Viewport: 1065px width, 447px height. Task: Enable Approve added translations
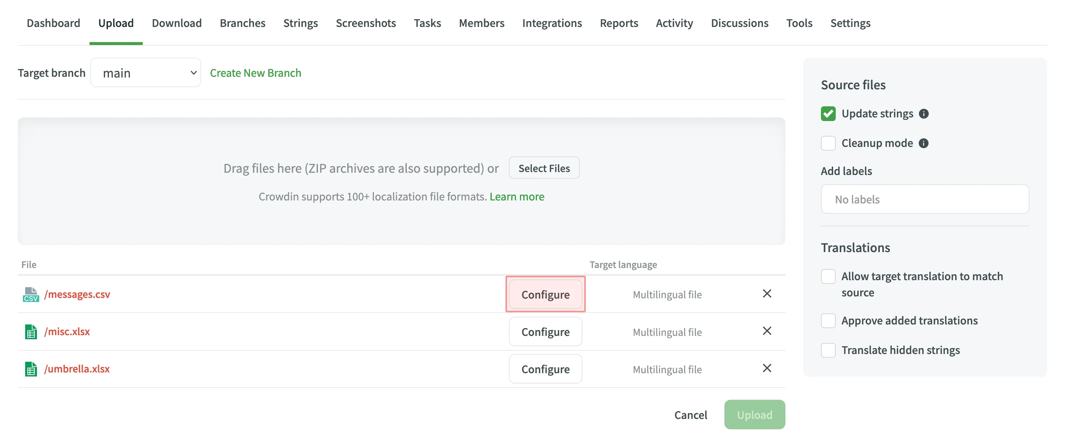[x=828, y=321]
